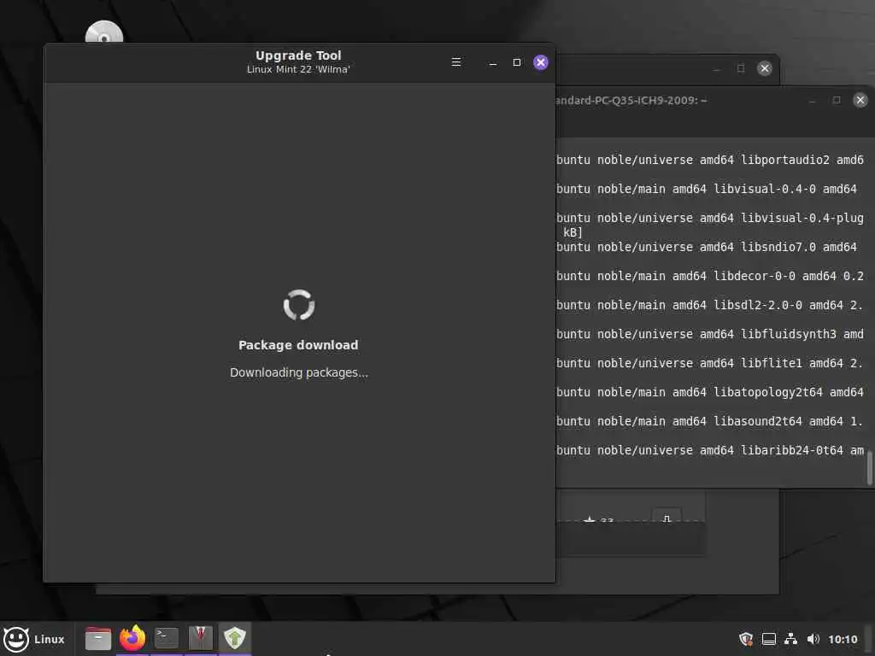Image resolution: width=875 pixels, height=656 pixels.
Task: Open the Files manager from taskbar
Action: point(98,639)
